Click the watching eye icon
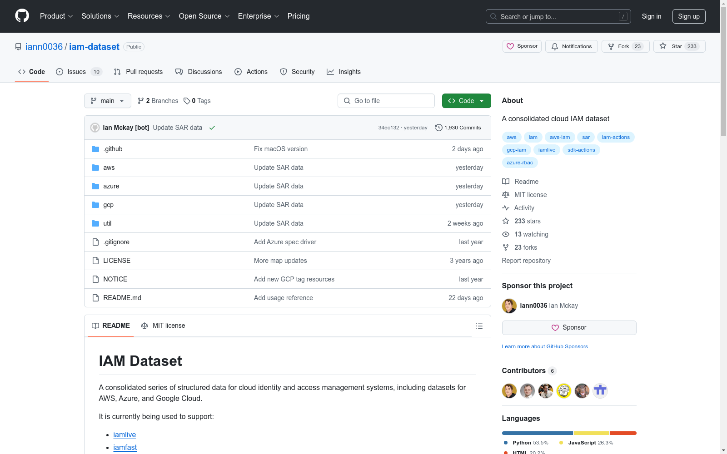Image resolution: width=727 pixels, height=454 pixels. [506, 234]
